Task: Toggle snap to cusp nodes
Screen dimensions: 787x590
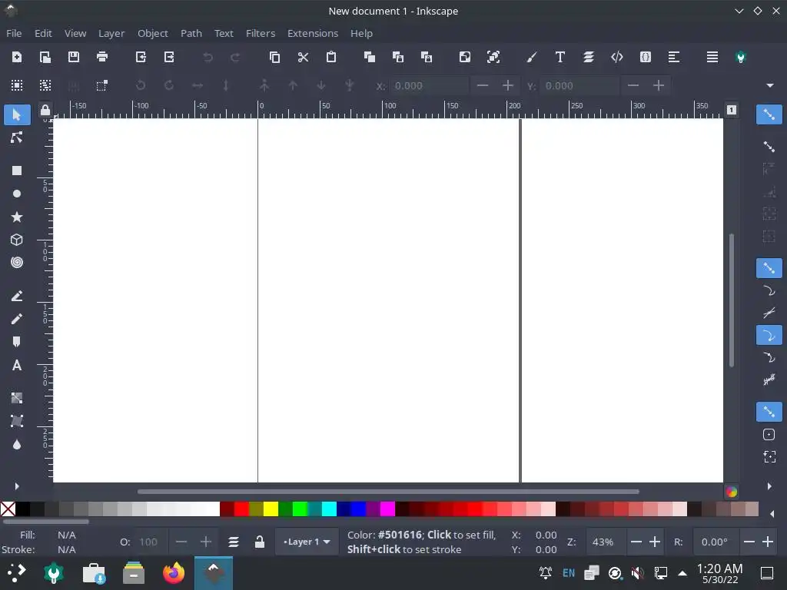Action: pyautogui.click(x=769, y=336)
